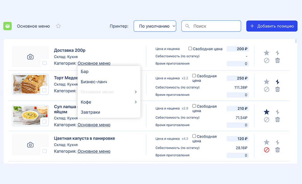Click the stop-list icon for Торт Медовик
Viewport: 302px width, 184px height.
[x=266, y=89]
